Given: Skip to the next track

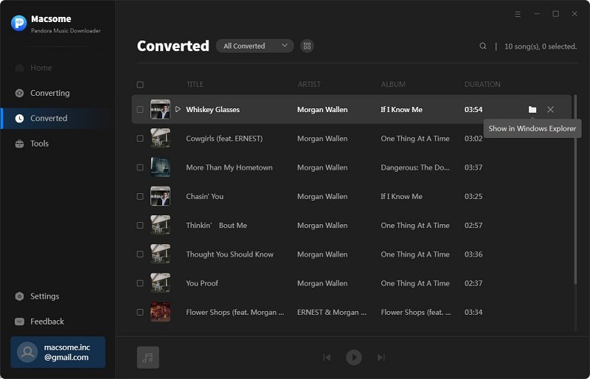Looking at the screenshot, I should [381, 357].
